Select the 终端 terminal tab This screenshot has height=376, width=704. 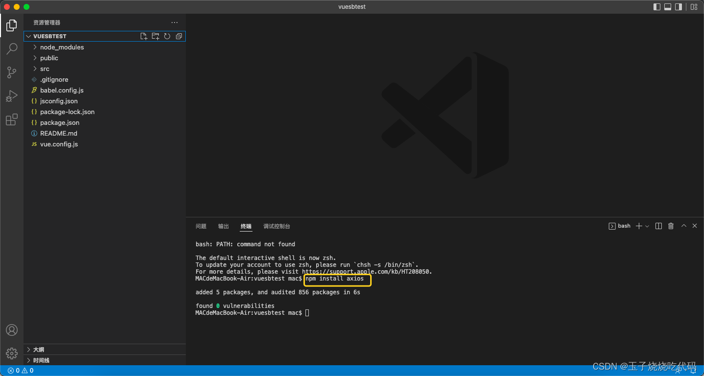click(x=246, y=226)
